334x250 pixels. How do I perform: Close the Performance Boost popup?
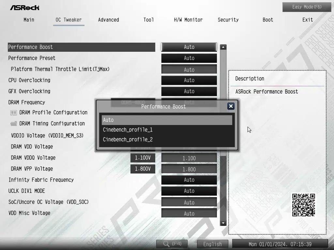231,106
